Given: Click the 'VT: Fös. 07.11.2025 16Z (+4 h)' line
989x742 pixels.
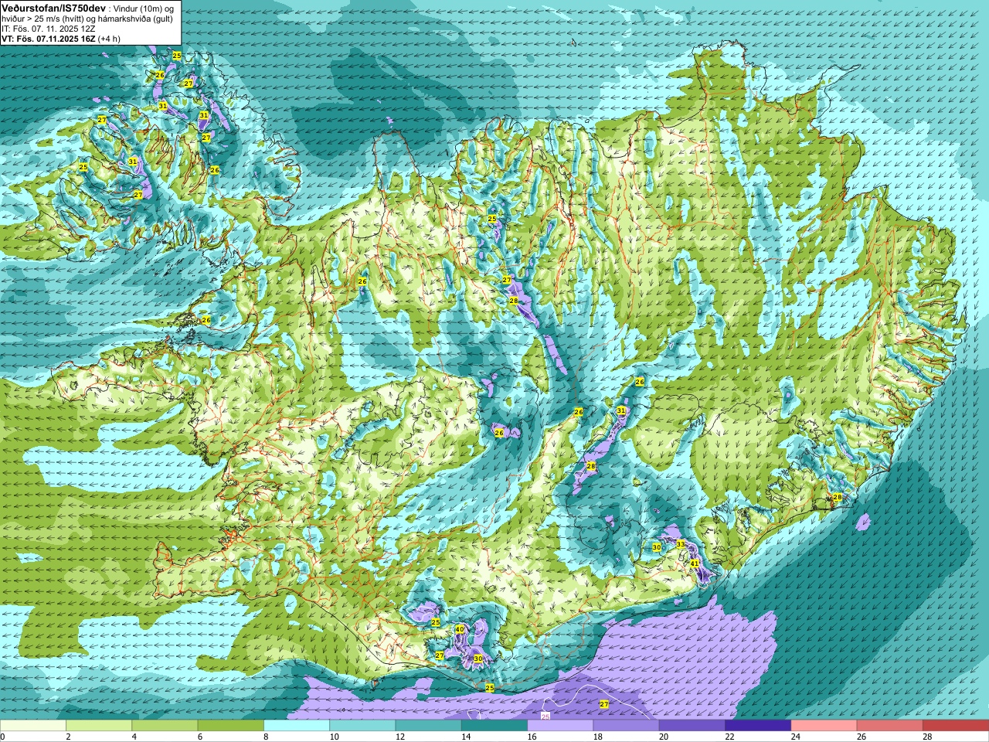Looking at the screenshot, I should (x=60, y=38).
